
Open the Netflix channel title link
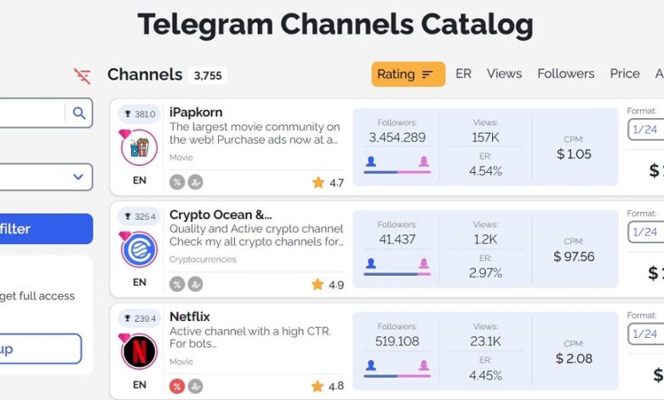pyautogui.click(x=190, y=317)
